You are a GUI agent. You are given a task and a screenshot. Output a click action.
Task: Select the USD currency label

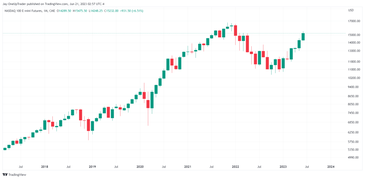point(351,10)
